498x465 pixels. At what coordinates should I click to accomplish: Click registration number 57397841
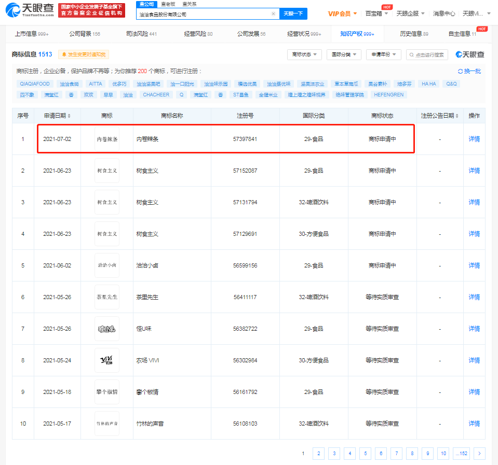point(245,139)
